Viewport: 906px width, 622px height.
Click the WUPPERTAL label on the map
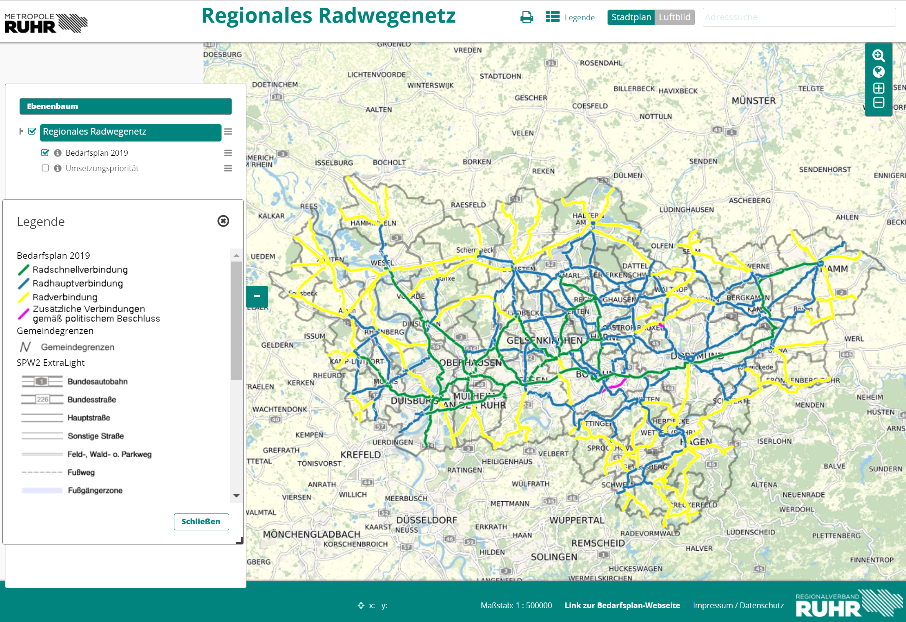pos(577,520)
